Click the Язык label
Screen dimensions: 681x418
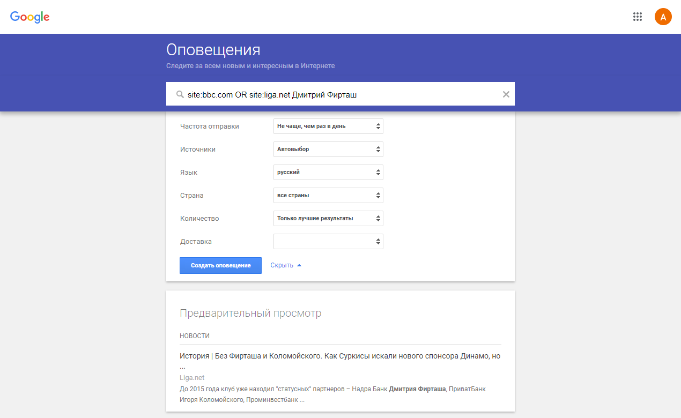[189, 173]
